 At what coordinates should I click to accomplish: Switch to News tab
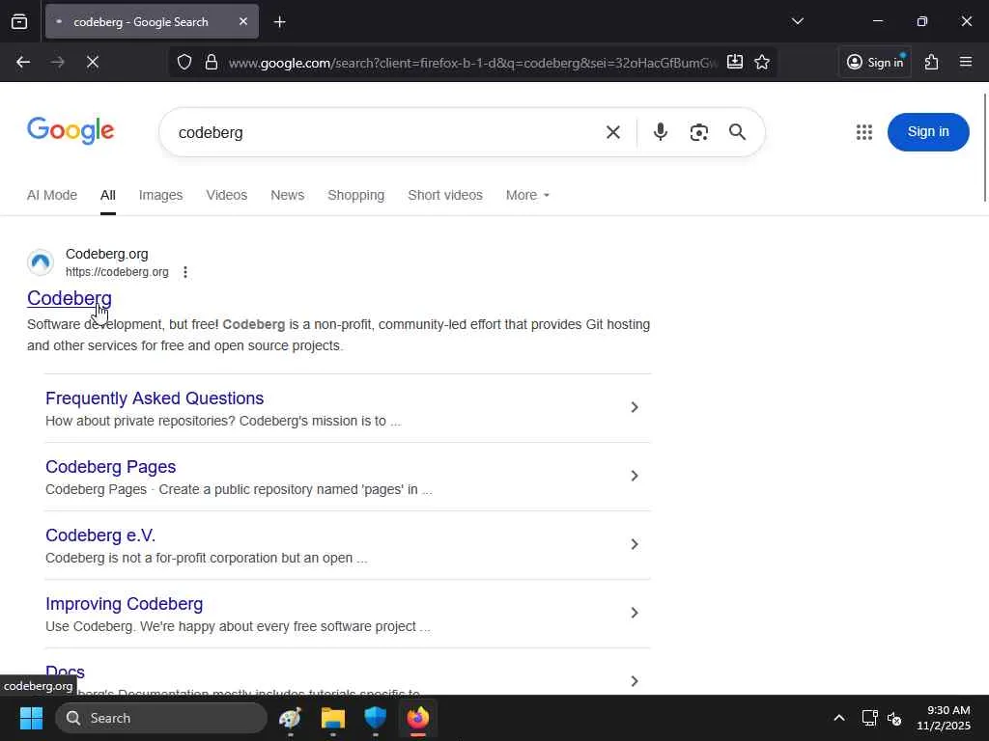coord(288,195)
